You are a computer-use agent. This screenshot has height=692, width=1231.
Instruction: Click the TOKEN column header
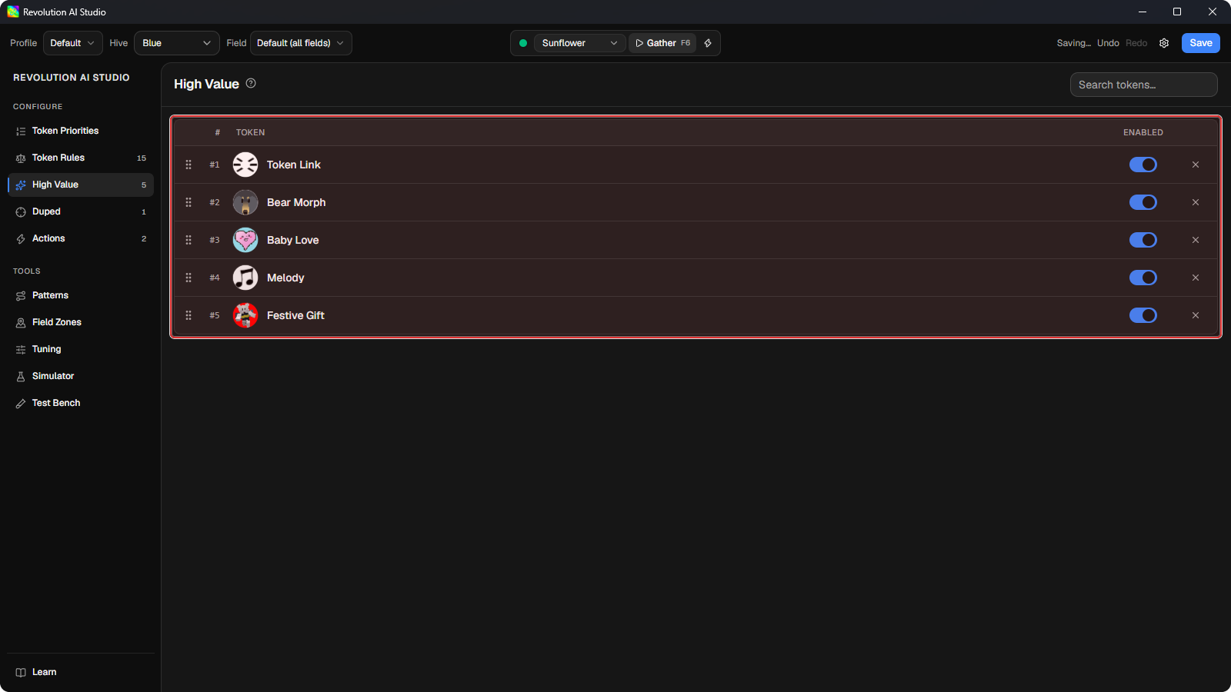(250, 132)
